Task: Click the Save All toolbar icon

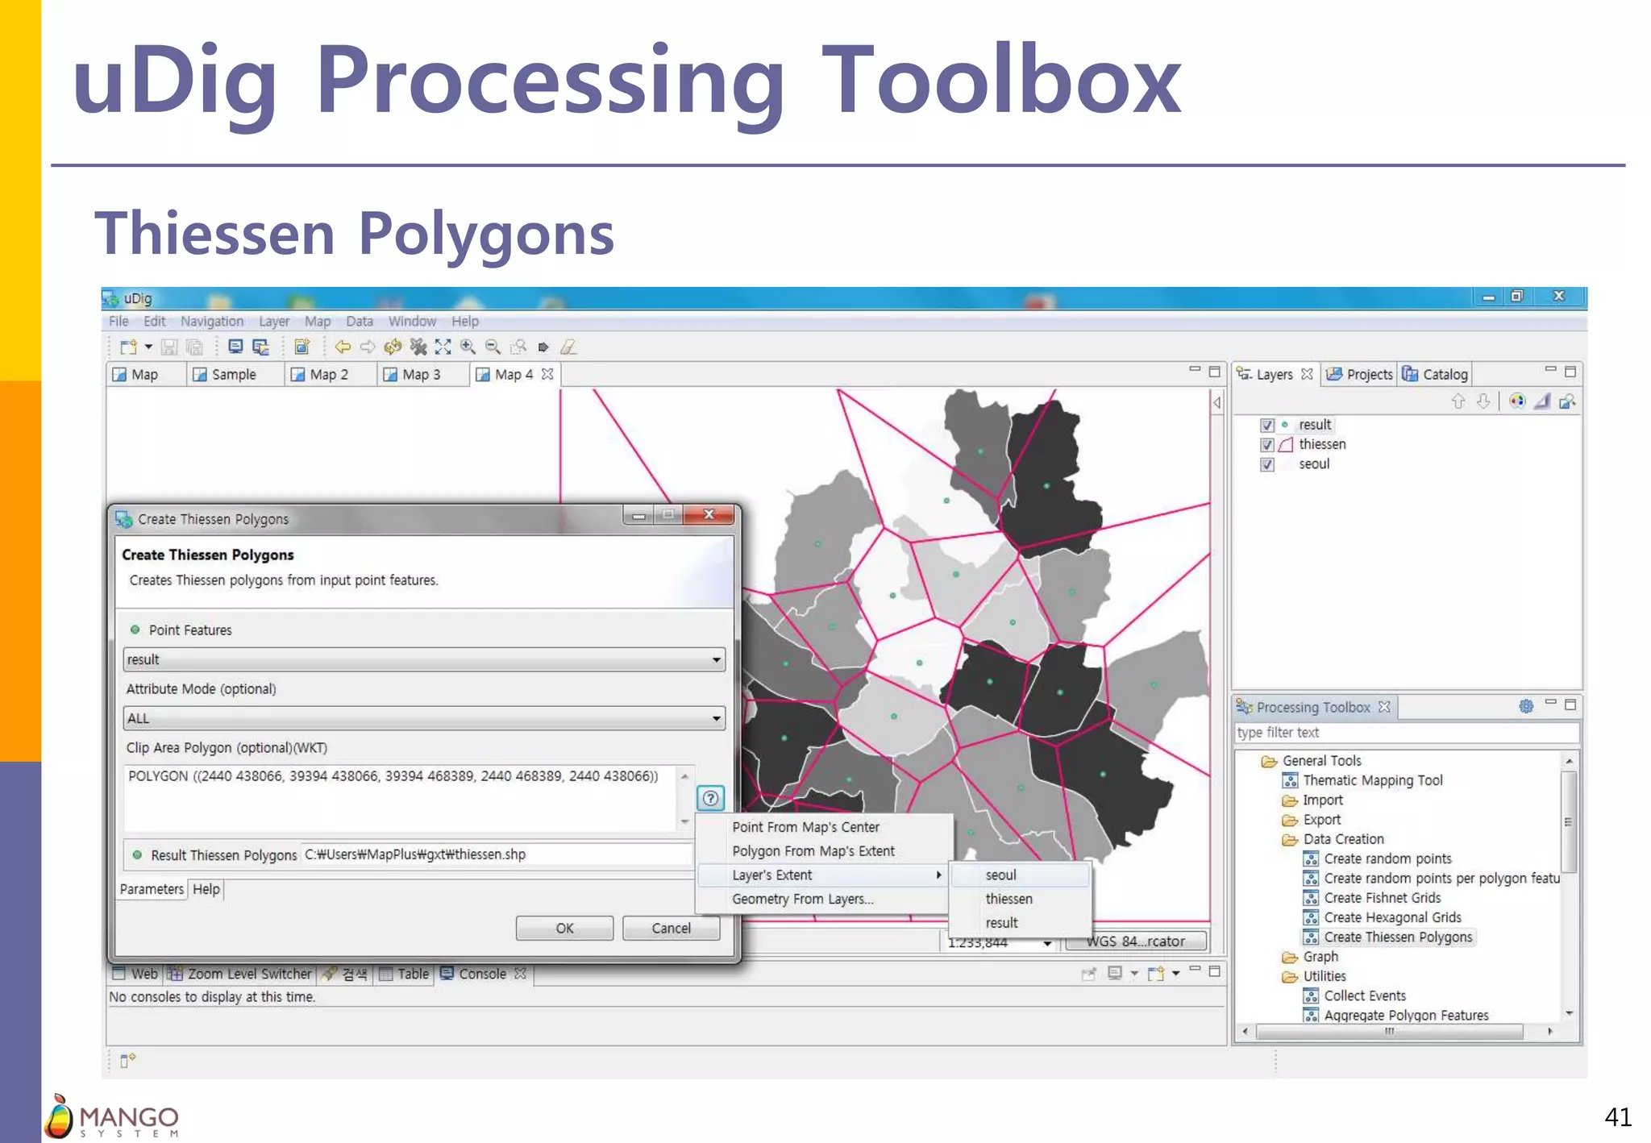Action: 193,347
